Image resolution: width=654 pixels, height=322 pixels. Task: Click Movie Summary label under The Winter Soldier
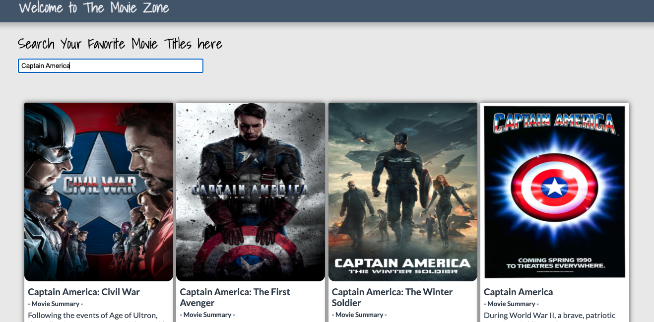tap(359, 315)
